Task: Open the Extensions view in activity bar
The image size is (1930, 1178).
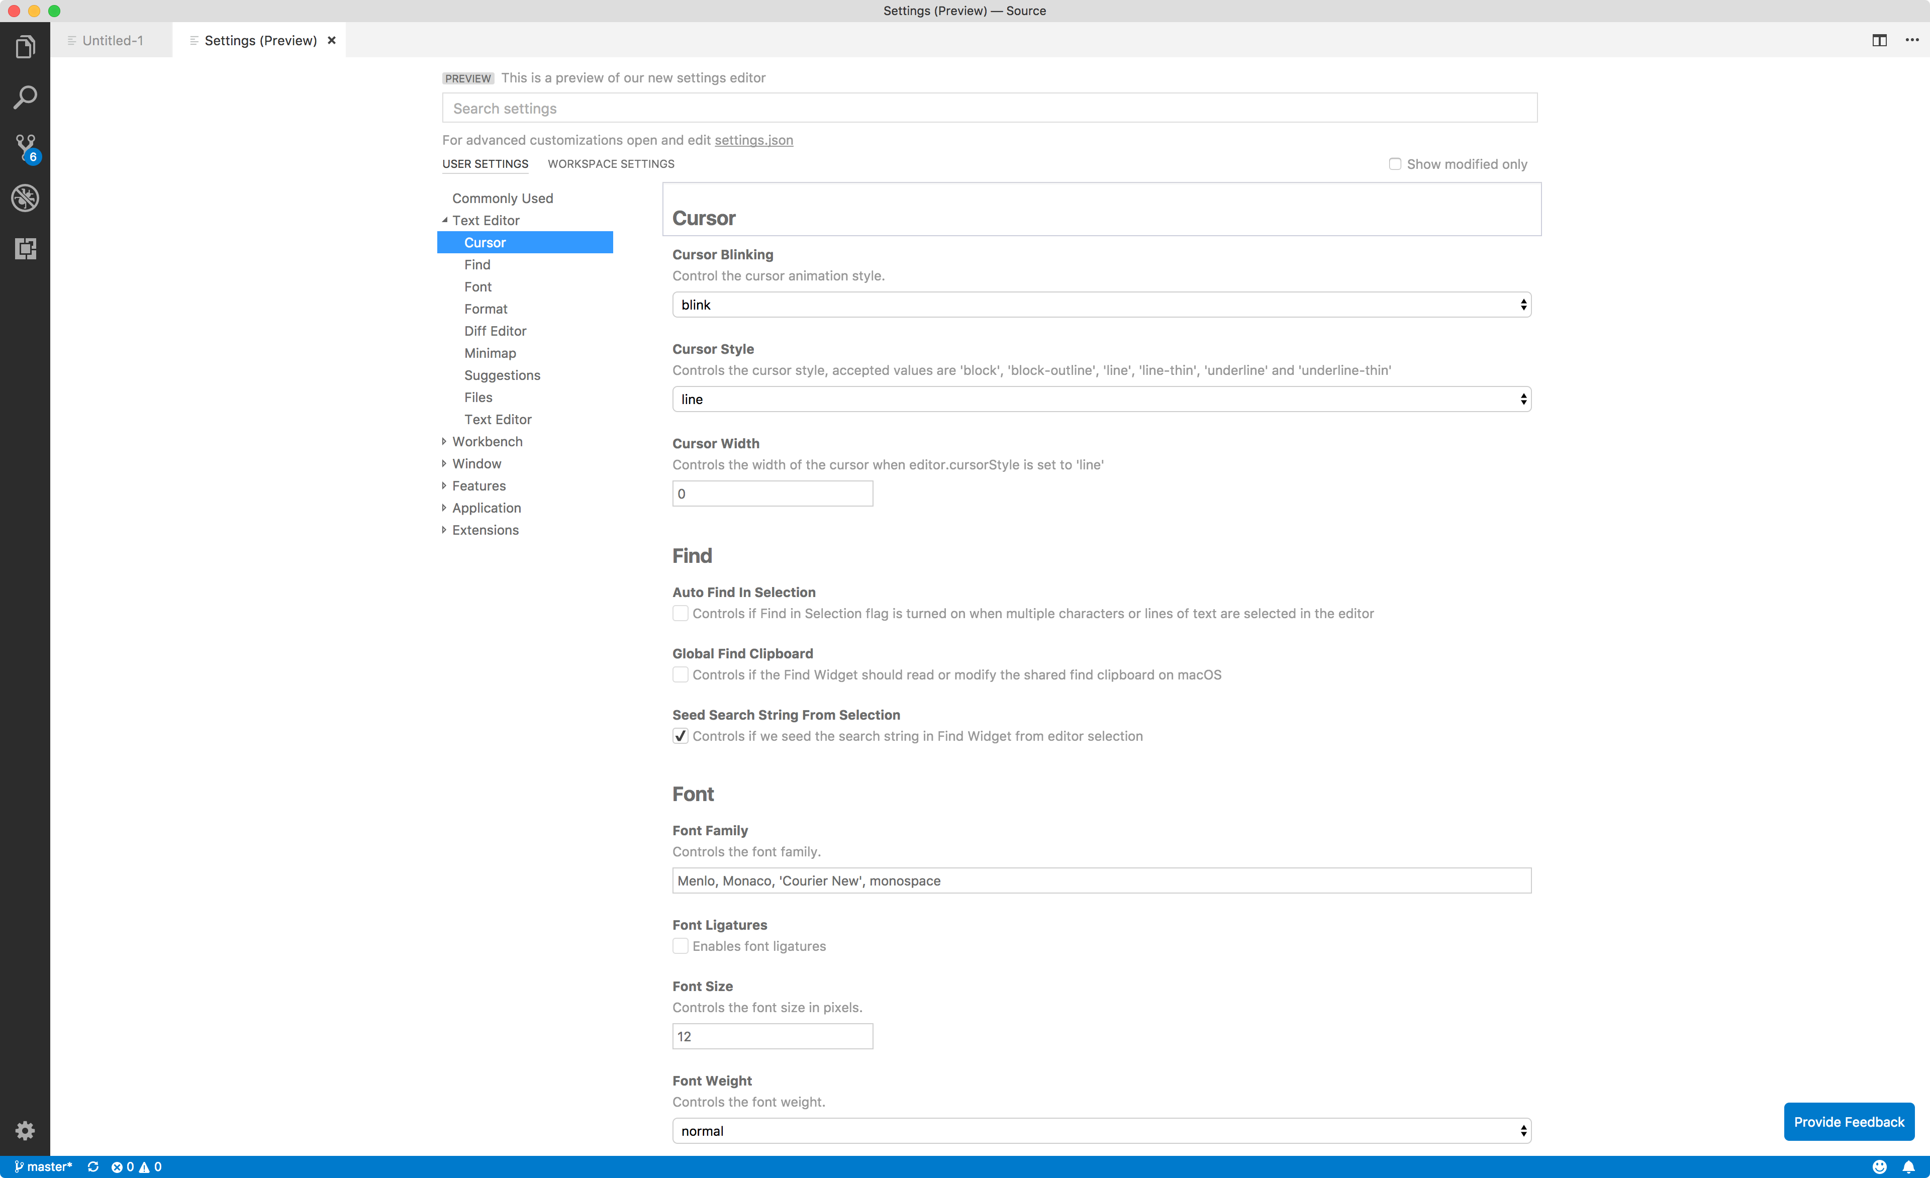Action: pyautogui.click(x=25, y=249)
